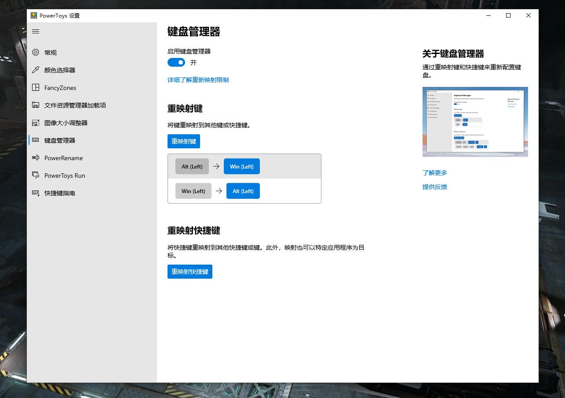Open the PowerRename page label

(63, 158)
